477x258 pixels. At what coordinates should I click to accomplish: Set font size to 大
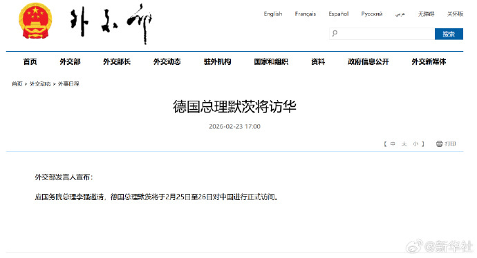404,144
